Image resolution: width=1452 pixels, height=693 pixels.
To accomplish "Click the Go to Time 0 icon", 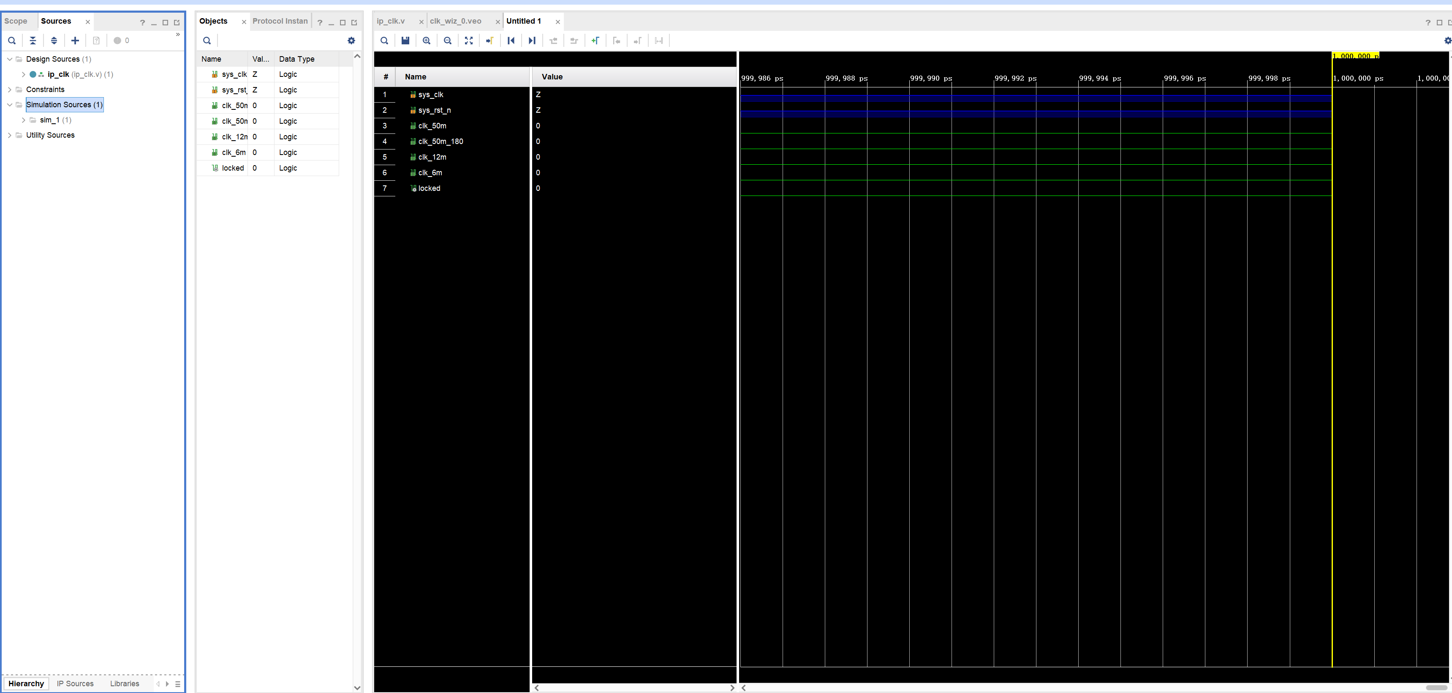I will (511, 41).
